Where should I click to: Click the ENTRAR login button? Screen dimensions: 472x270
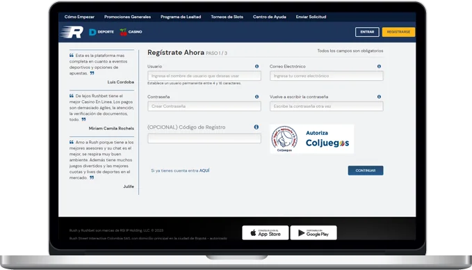(367, 32)
